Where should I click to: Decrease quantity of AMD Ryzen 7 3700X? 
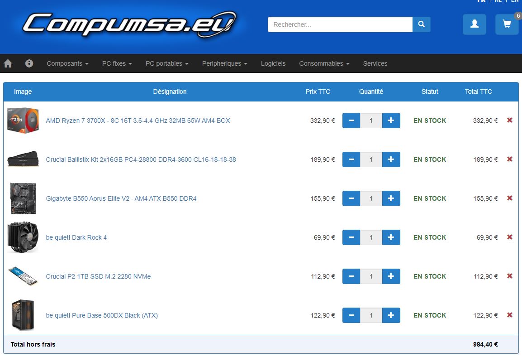pos(351,121)
